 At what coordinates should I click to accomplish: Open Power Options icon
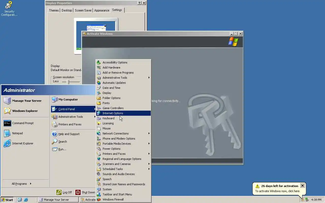click(x=99, y=149)
